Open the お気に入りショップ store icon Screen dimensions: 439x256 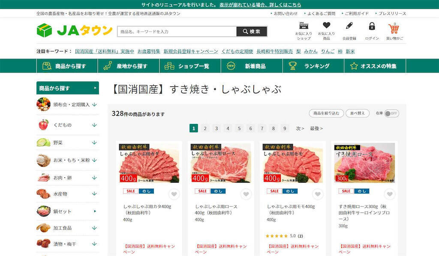click(304, 26)
